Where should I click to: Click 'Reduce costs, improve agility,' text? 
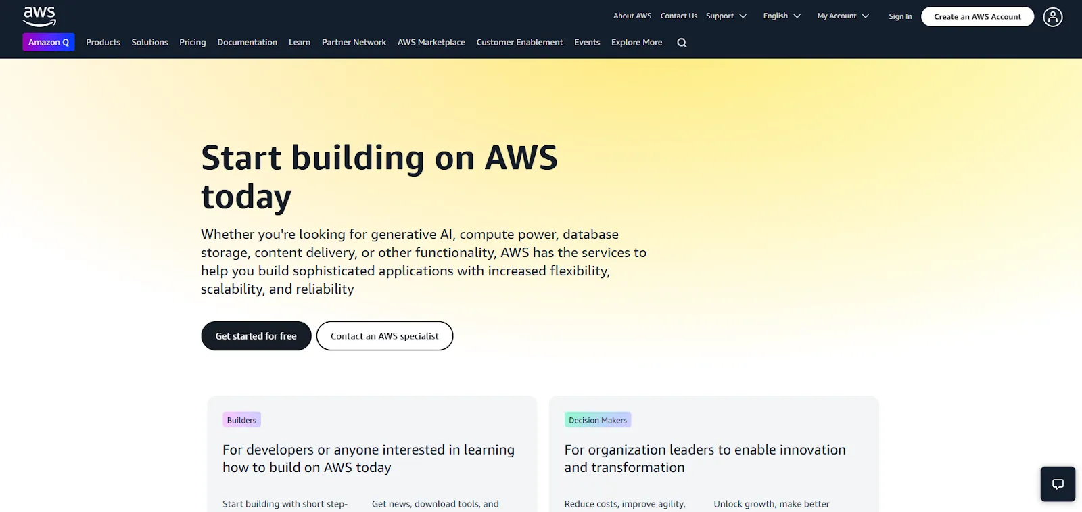[x=625, y=504]
